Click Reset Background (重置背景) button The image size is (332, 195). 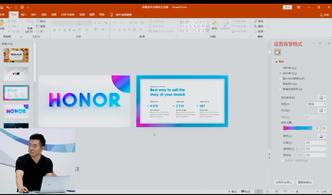(x=305, y=182)
